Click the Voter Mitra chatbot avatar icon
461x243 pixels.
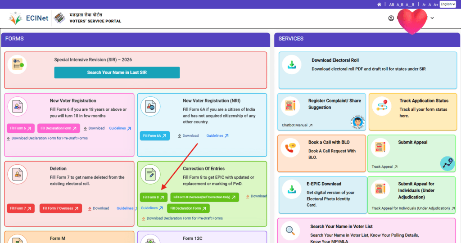[357, 121]
